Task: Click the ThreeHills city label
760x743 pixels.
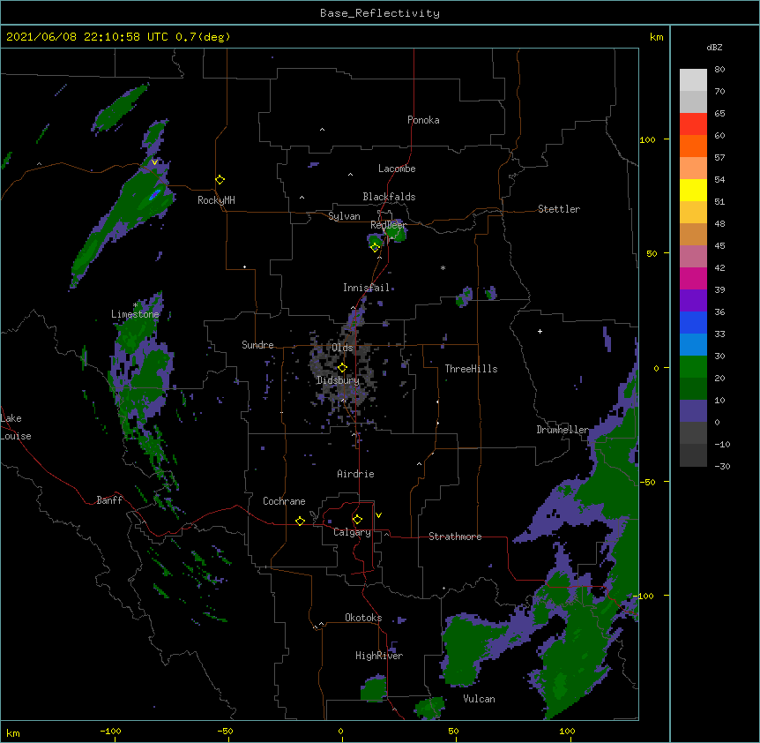Action: (471, 369)
